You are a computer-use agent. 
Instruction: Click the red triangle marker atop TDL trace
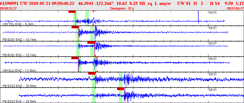click(93, 11)
